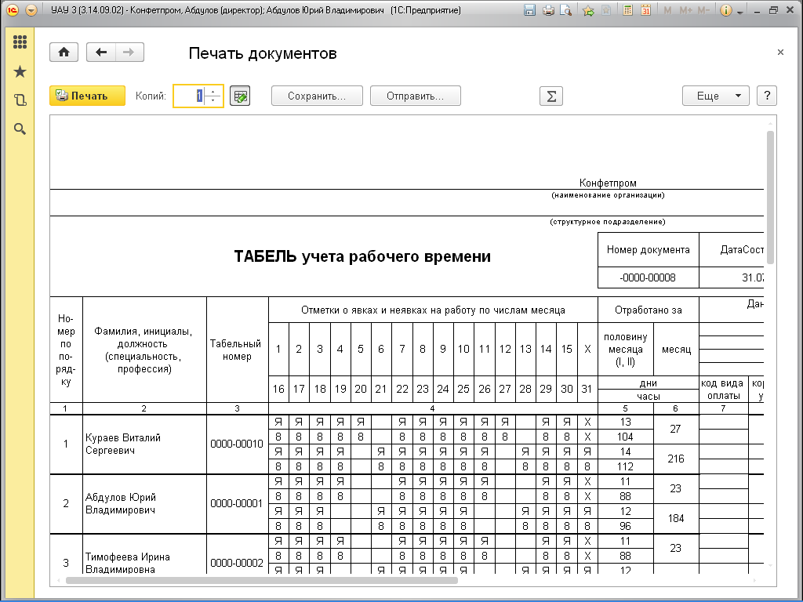Expand the Еще dropdown menu
This screenshot has width=803, height=602.
click(x=715, y=96)
